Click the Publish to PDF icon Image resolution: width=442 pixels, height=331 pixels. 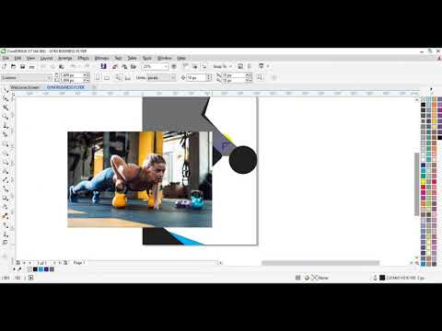coord(134,66)
